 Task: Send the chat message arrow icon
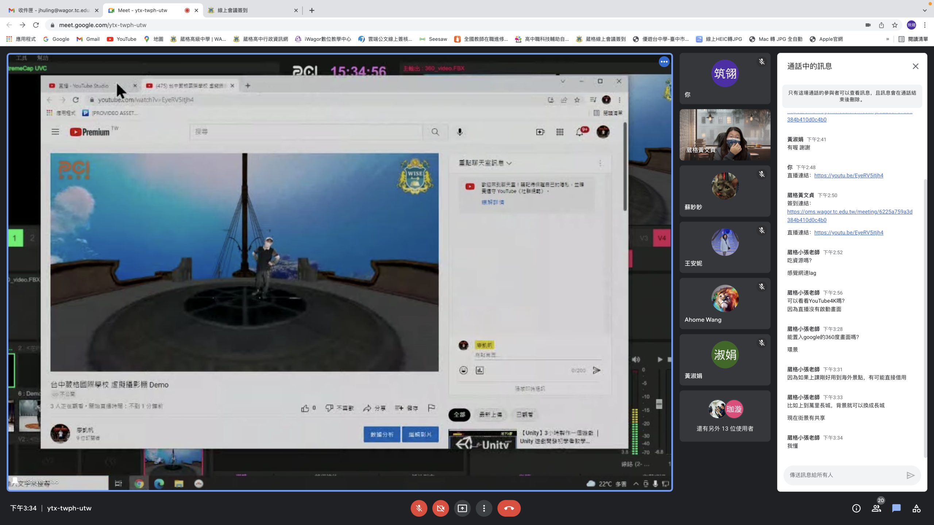click(x=910, y=475)
